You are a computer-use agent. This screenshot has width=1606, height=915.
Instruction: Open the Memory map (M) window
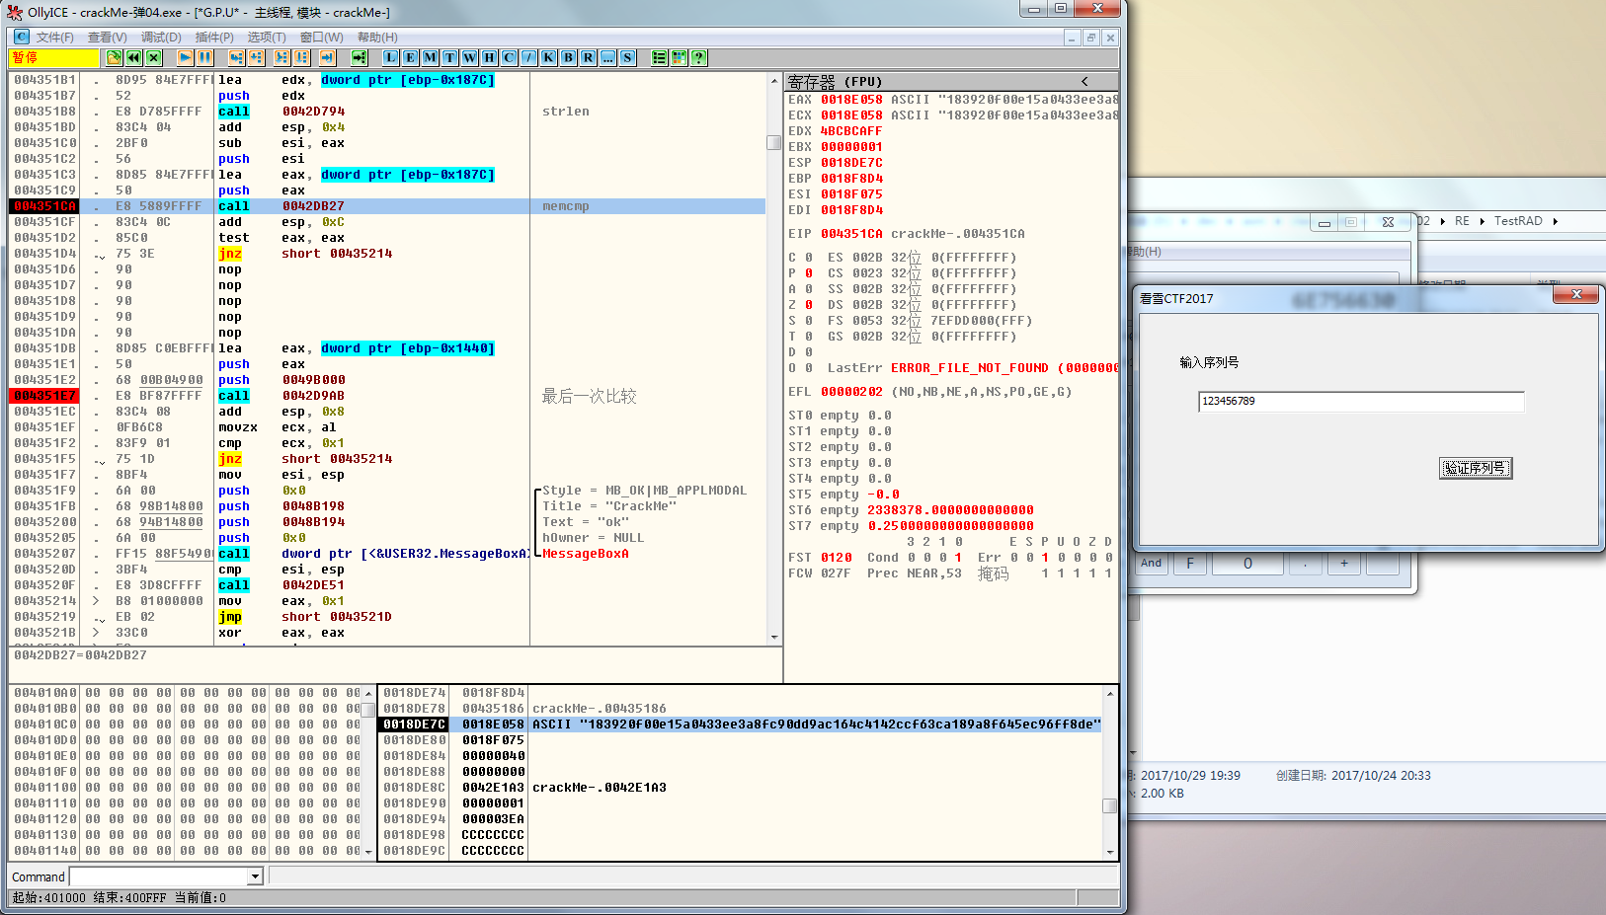point(430,58)
